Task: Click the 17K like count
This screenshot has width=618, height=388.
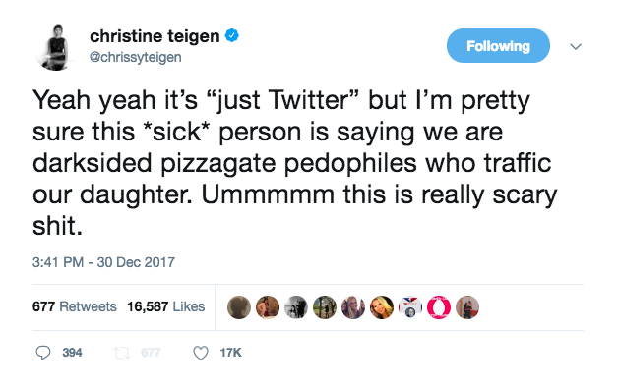Action: [230, 353]
